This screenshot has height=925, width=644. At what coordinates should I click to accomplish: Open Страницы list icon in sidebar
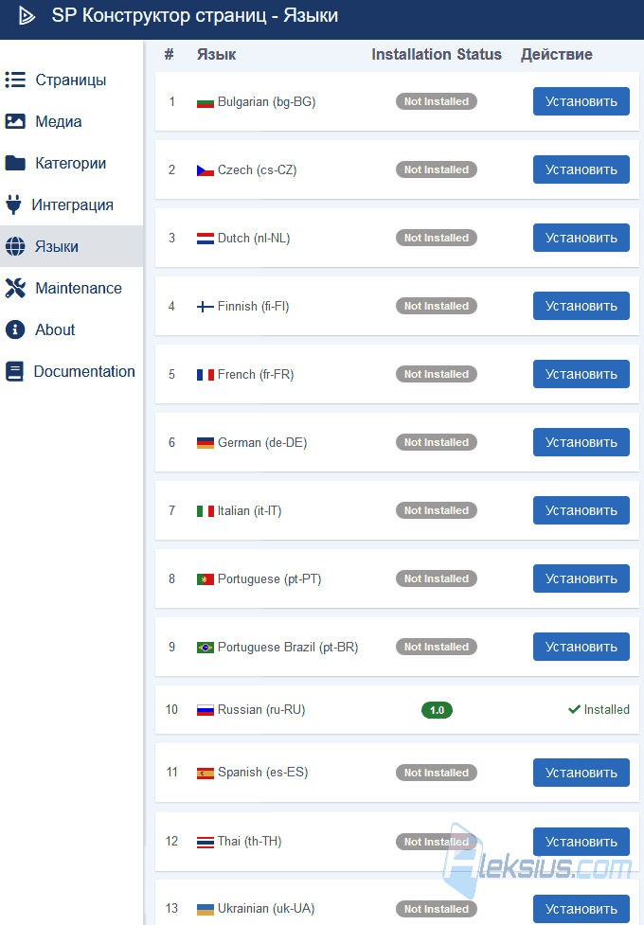[15, 80]
